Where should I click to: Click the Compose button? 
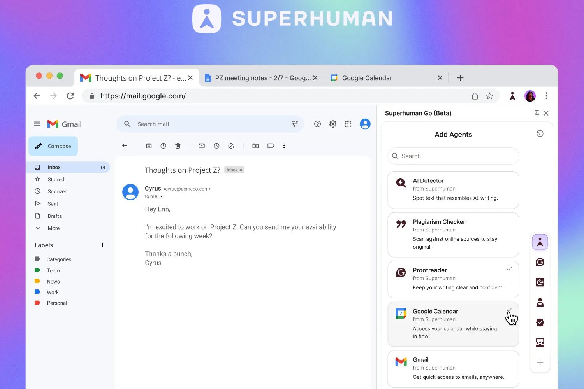point(53,146)
